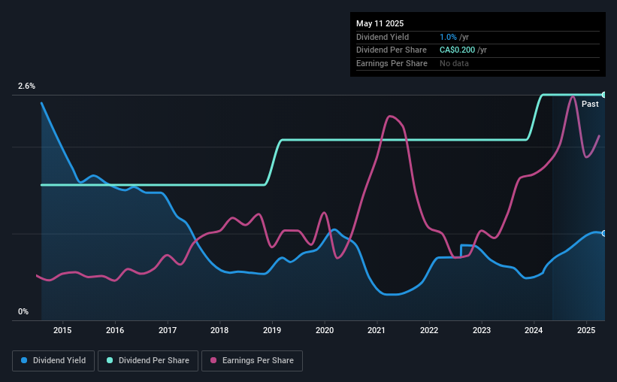The image size is (617, 382).
Task: Toggle the Earnings Per Share legend button
Action: pyautogui.click(x=252, y=361)
